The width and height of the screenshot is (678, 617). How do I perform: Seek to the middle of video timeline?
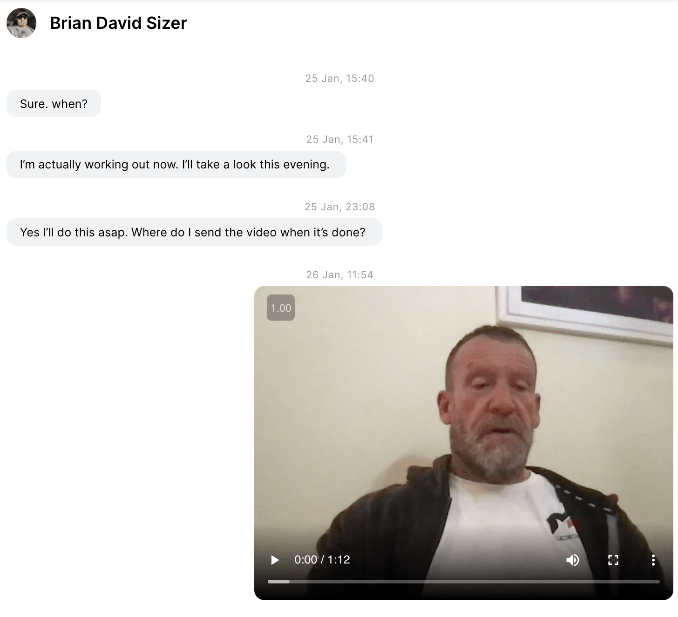[x=464, y=582]
